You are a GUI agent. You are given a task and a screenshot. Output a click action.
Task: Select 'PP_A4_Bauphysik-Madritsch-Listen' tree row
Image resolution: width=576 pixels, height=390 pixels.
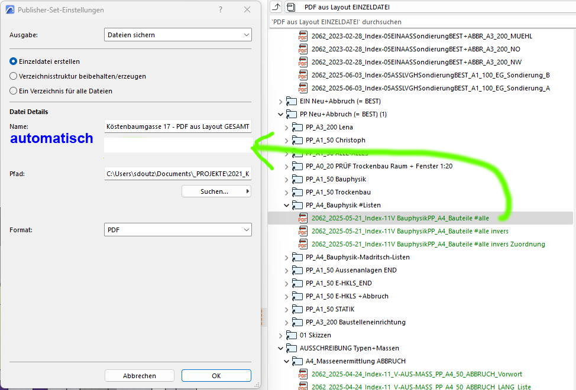(x=357, y=257)
